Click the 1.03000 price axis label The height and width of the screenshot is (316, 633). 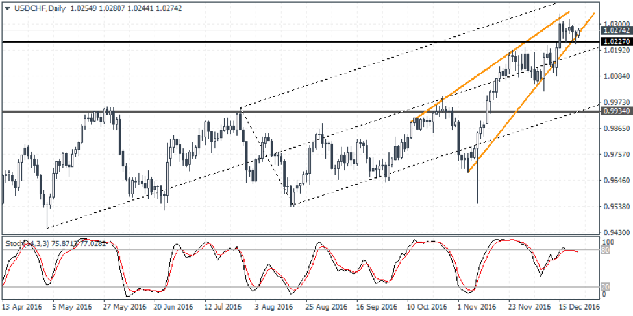[615, 23]
